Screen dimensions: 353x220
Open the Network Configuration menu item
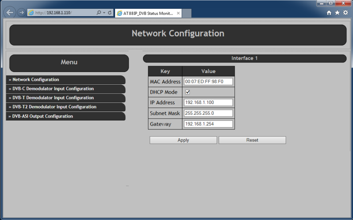[36, 80]
